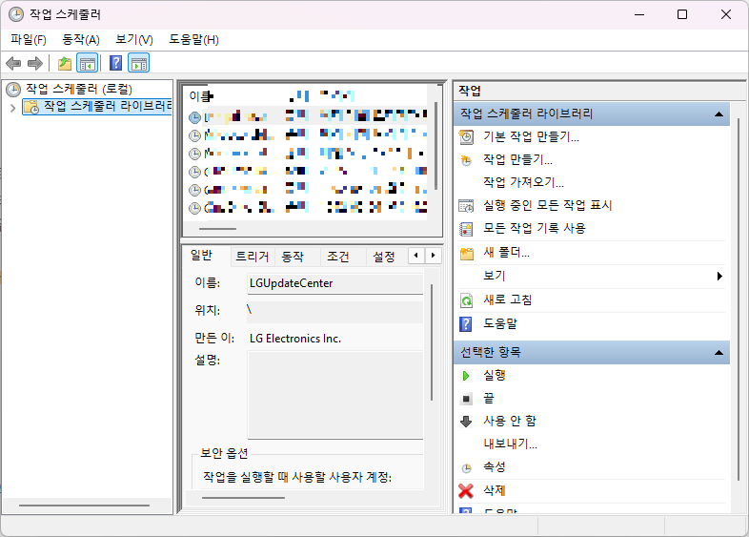749x537 pixels.
Task: Open the 동작(A) menu
Action: (81, 40)
